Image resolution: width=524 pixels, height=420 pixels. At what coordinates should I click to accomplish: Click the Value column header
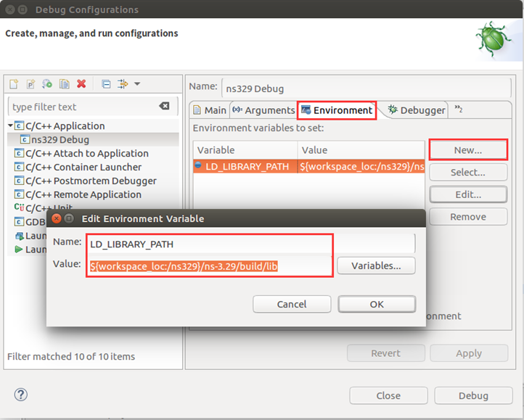tap(361, 150)
